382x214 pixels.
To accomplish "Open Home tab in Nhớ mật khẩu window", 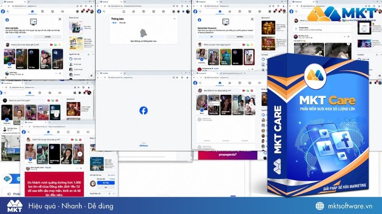I will [x=32, y=11].
